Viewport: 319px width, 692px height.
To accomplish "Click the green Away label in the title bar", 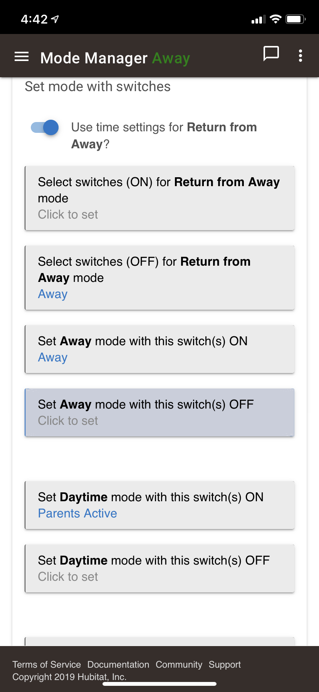I will (x=171, y=58).
